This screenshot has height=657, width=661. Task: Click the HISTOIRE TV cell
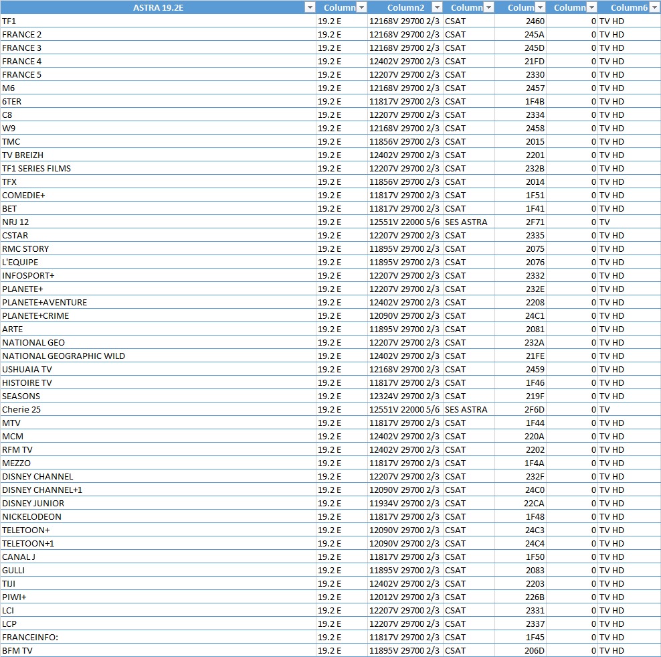tap(158, 382)
